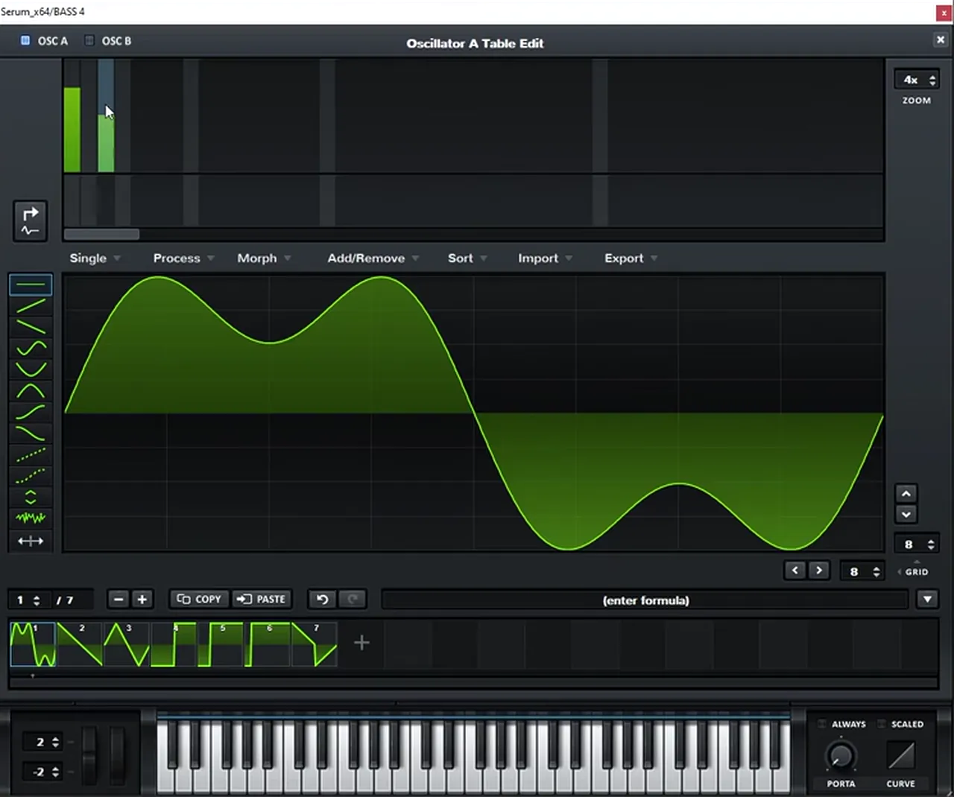This screenshot has width=954, height=797.
Task: Click the redo arrow icon
Action: pyautogui.click(x=353, y=599)
